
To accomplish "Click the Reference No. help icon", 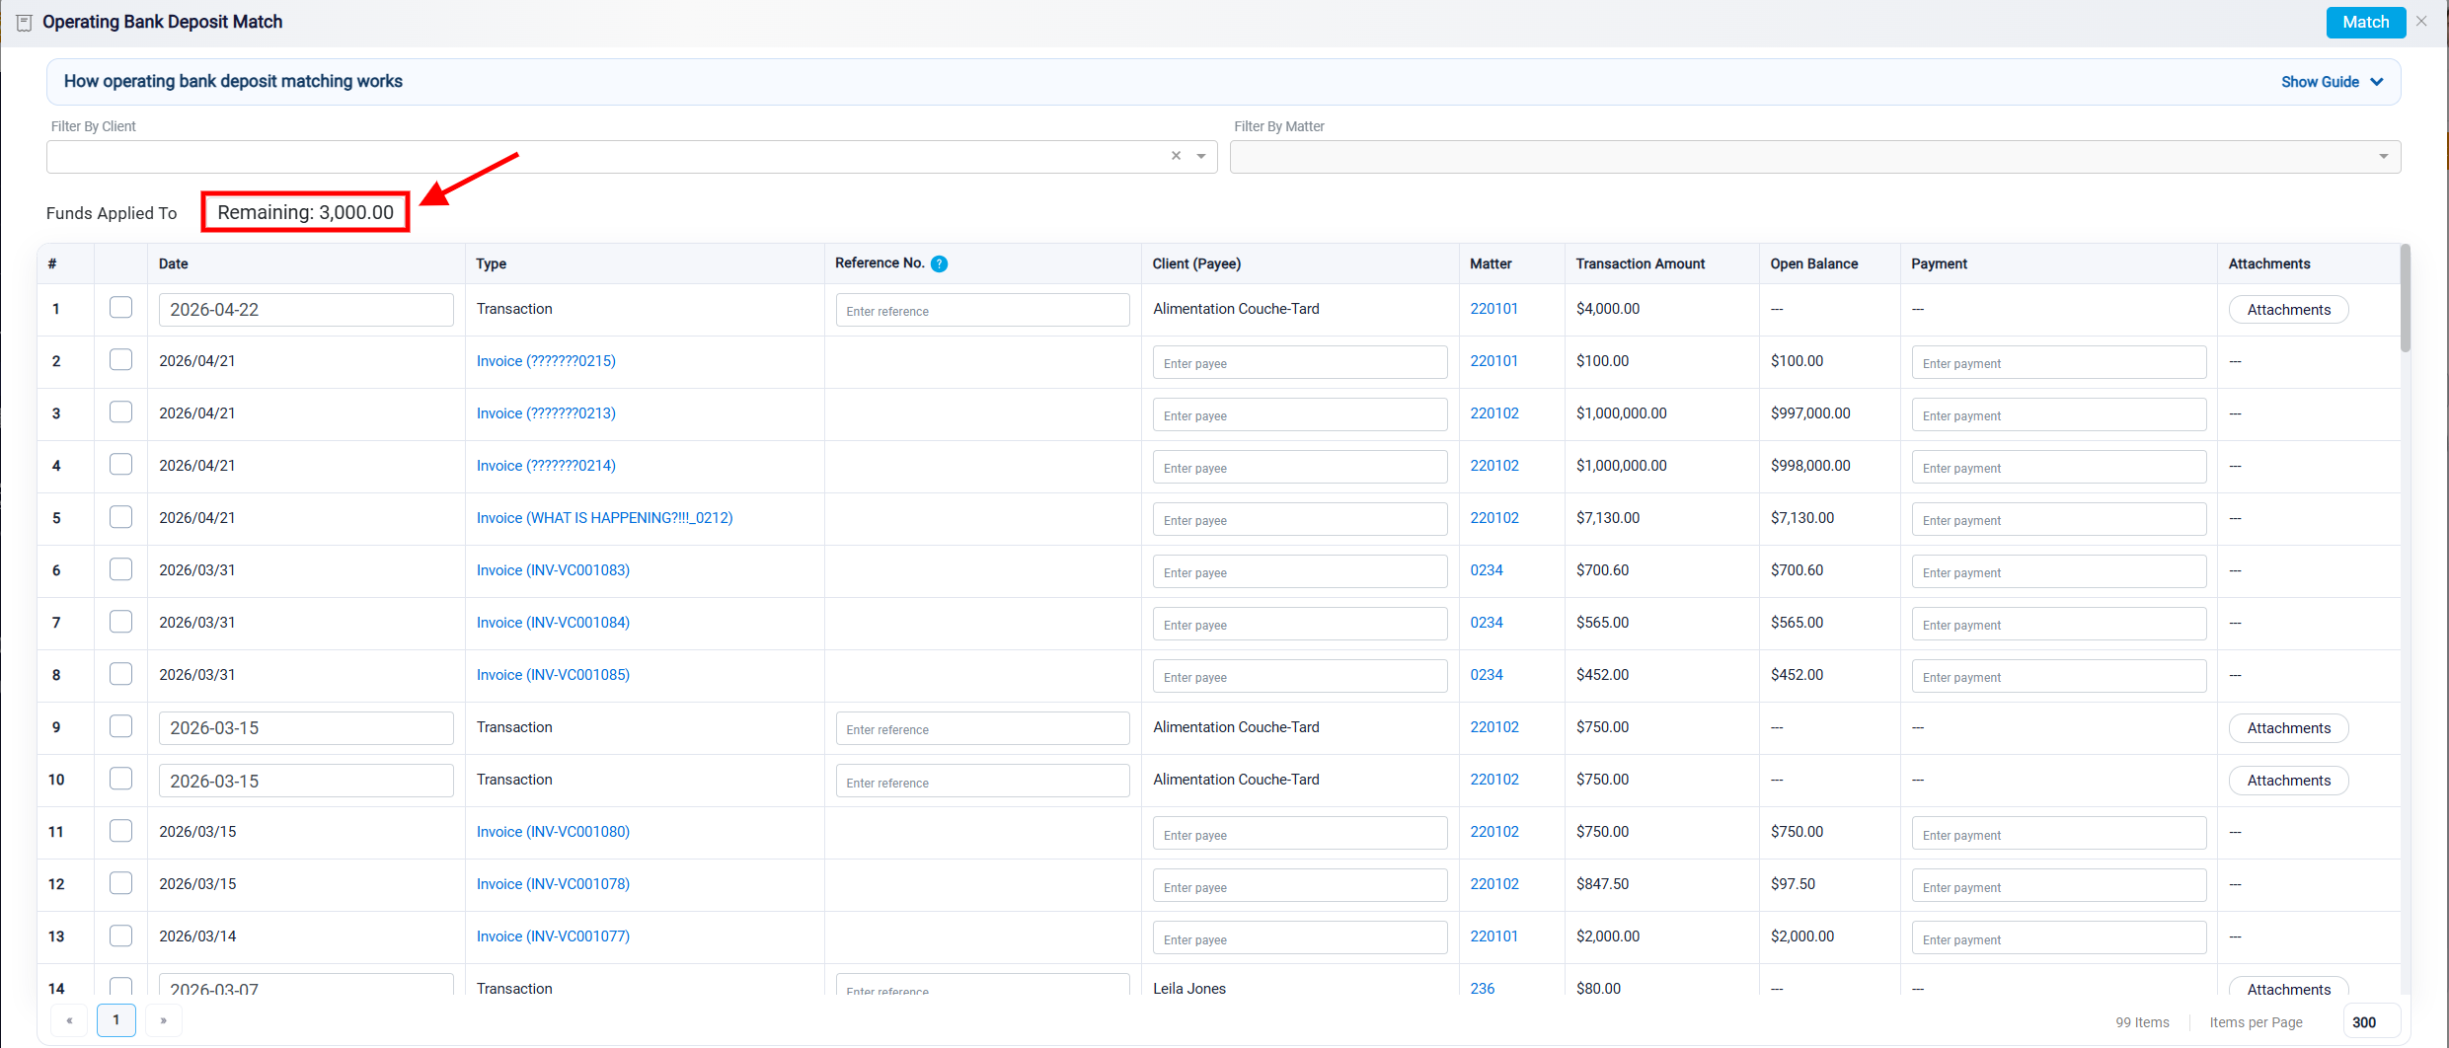I will (x=939, y=263).
